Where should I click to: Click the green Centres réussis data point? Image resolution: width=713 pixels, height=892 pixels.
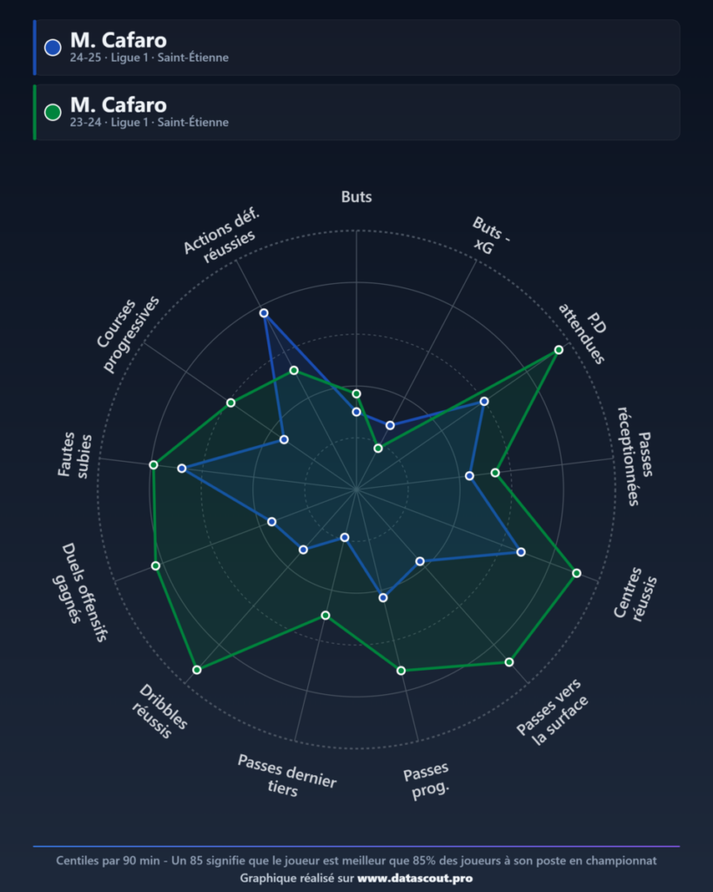pos(576,573)
